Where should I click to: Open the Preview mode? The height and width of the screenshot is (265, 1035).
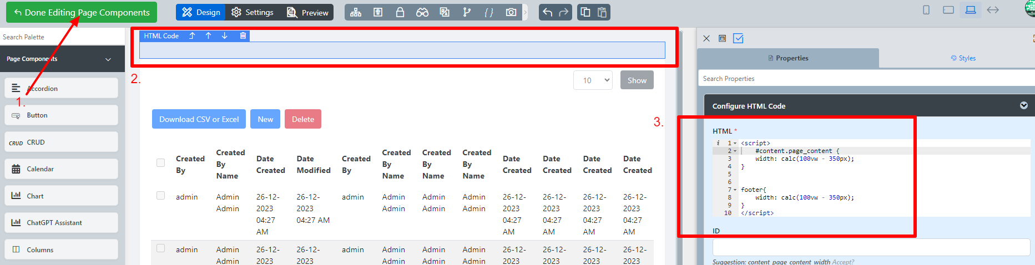(307, 12)
